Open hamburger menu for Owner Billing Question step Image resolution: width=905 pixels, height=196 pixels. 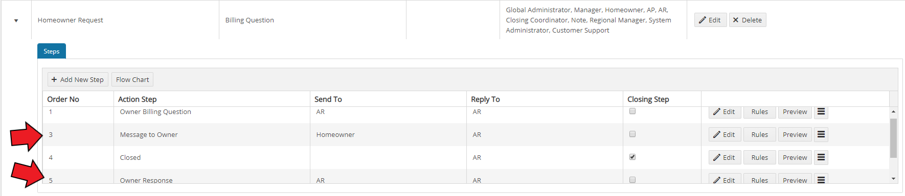point(821,112)
